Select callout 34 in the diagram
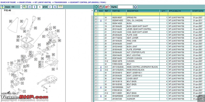 tap(17, 47)
